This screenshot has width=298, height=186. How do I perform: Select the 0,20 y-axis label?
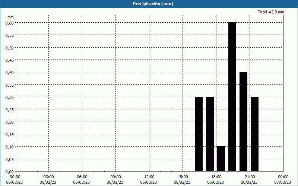[x=10, y=122]
